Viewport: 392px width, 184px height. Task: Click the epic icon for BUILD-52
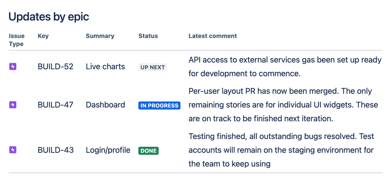tap(13, 67)
